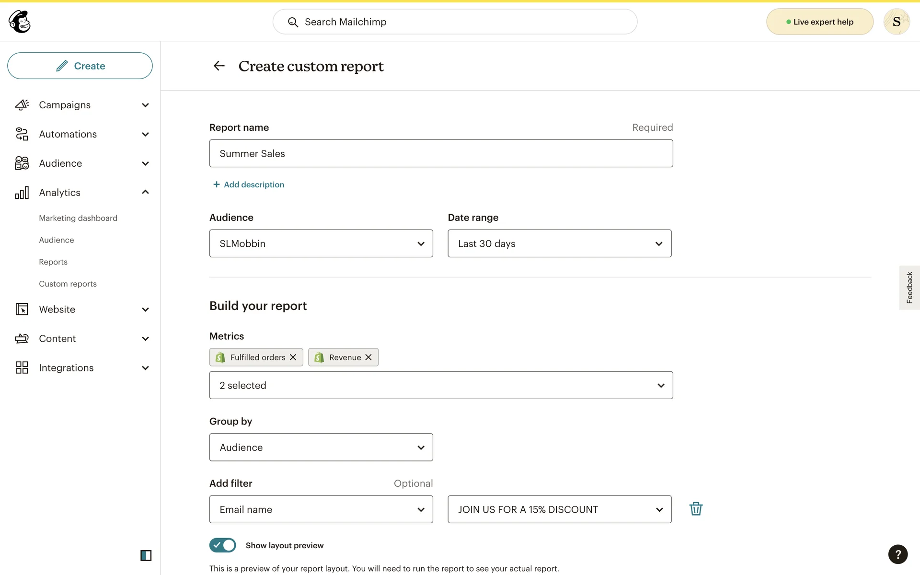The height and width of the screenshot is (575, 920).
Task: Open the Email name filter dropdown
Action: [321, 509]
